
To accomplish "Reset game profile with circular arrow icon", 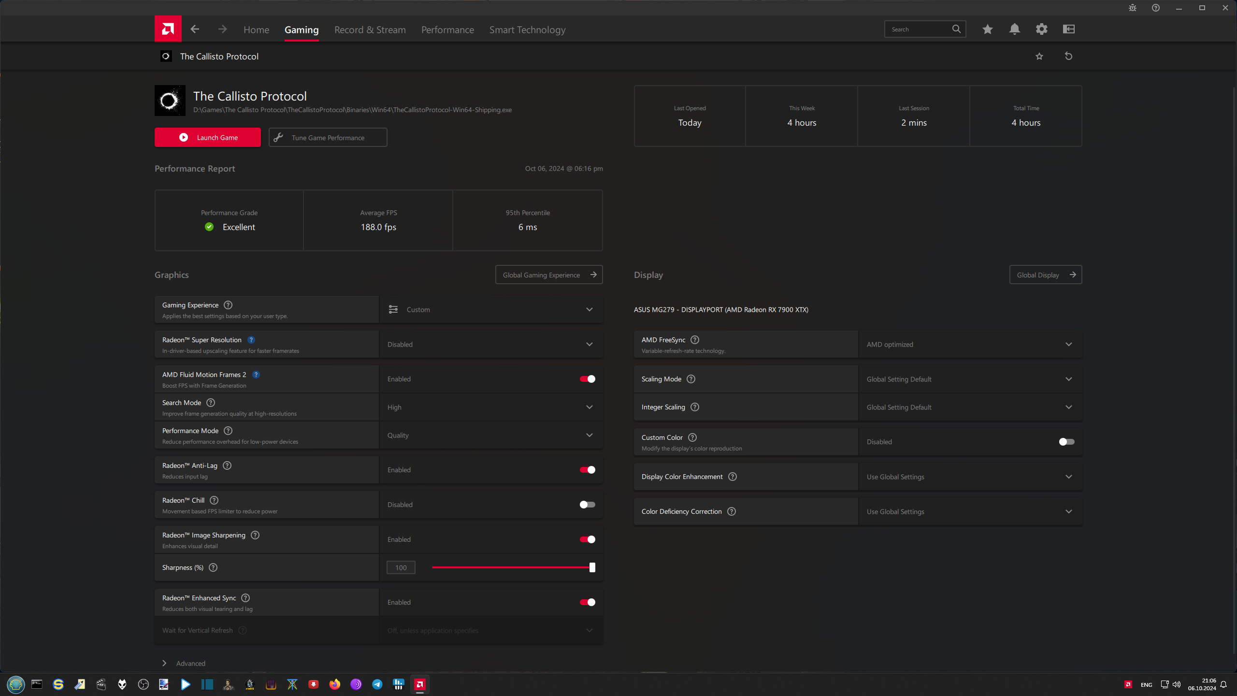I will (x=1068, y=56).
